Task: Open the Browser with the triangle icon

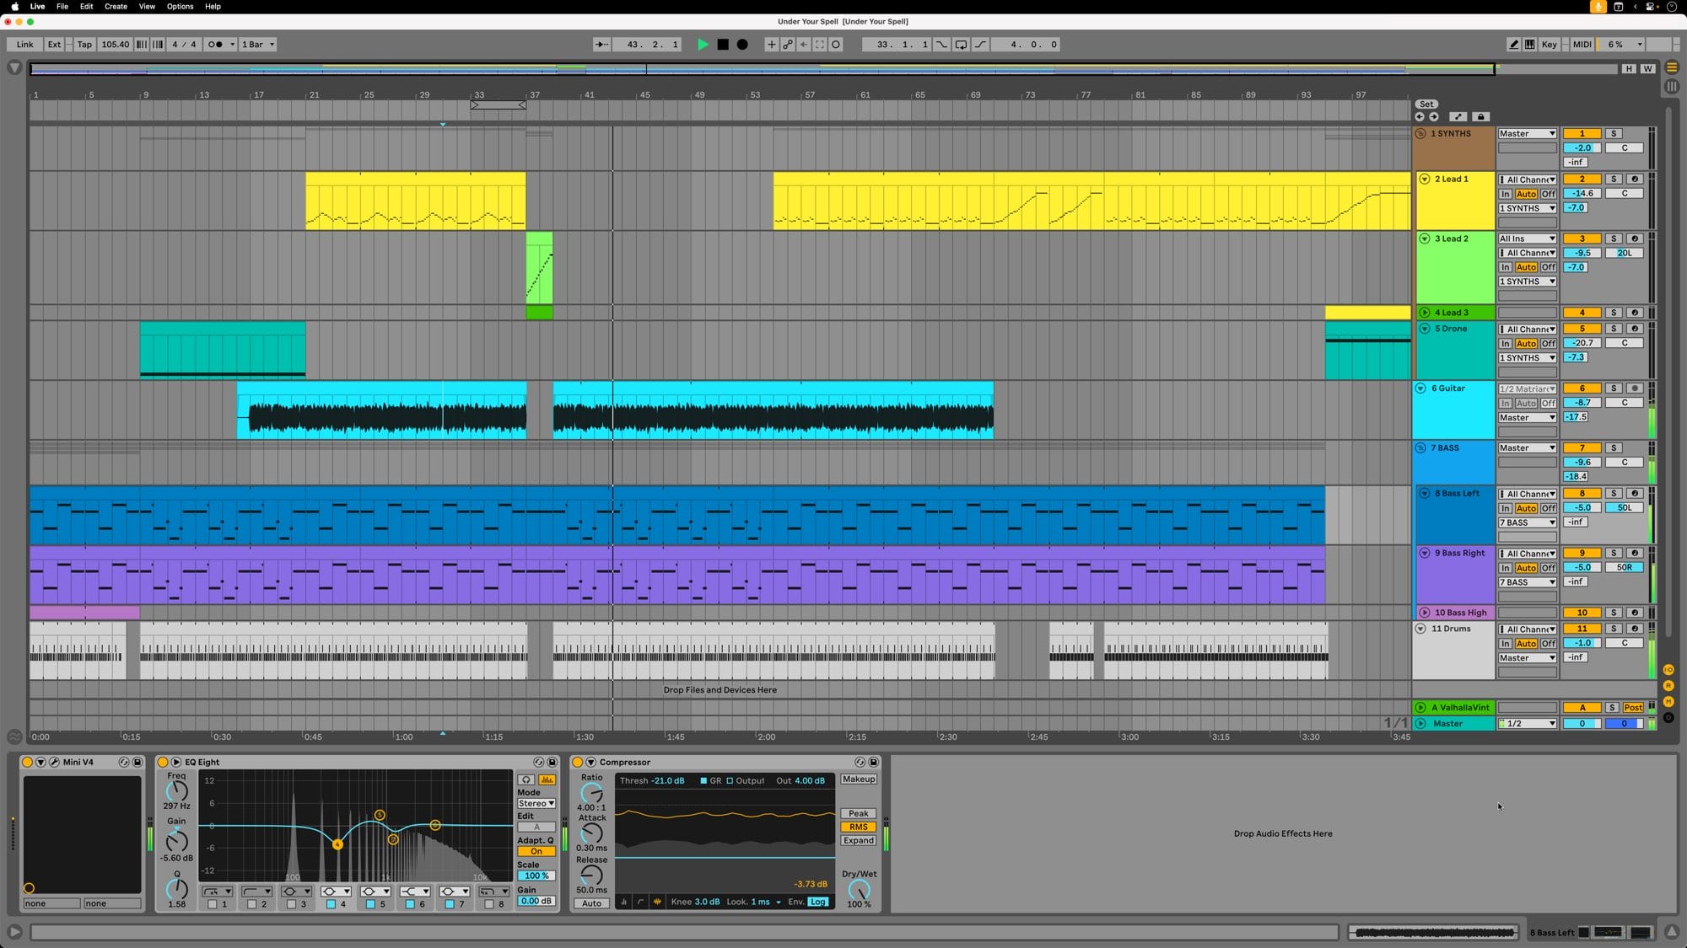Action: tap(14, 67)
